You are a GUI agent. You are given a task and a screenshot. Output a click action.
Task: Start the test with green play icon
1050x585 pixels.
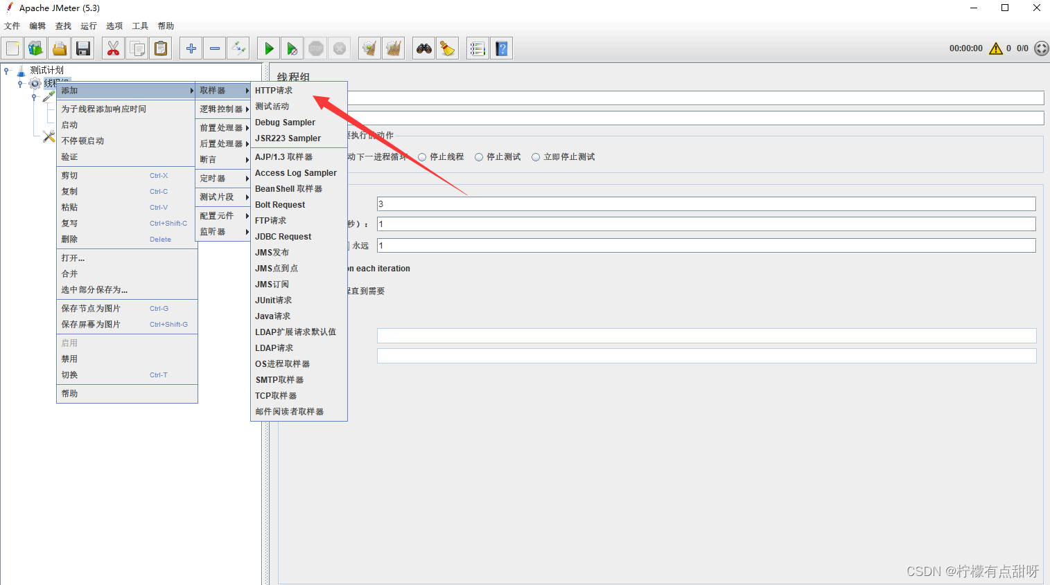click(x=269, y=48)
